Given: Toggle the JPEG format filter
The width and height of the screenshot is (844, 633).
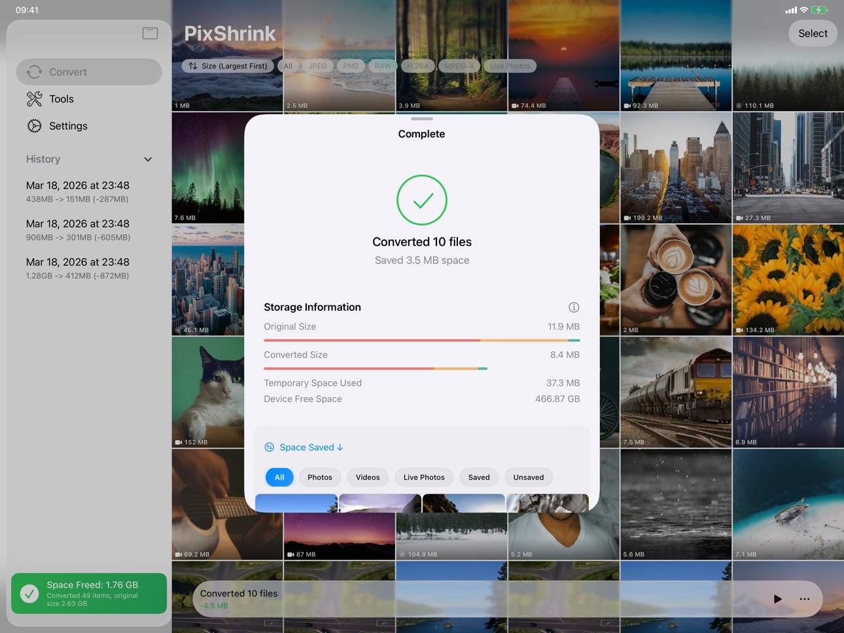Looking at the screenshot, I should [317, 66].
